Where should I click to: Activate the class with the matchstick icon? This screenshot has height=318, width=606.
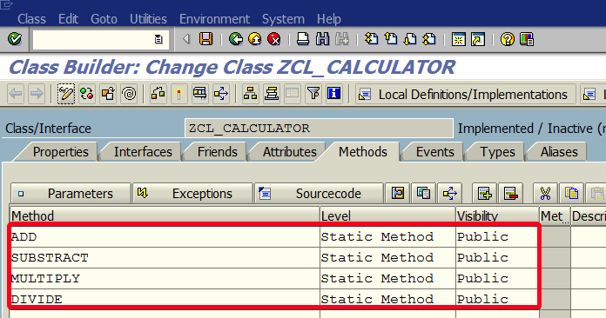pyautogui.click(x=178, y=94)
